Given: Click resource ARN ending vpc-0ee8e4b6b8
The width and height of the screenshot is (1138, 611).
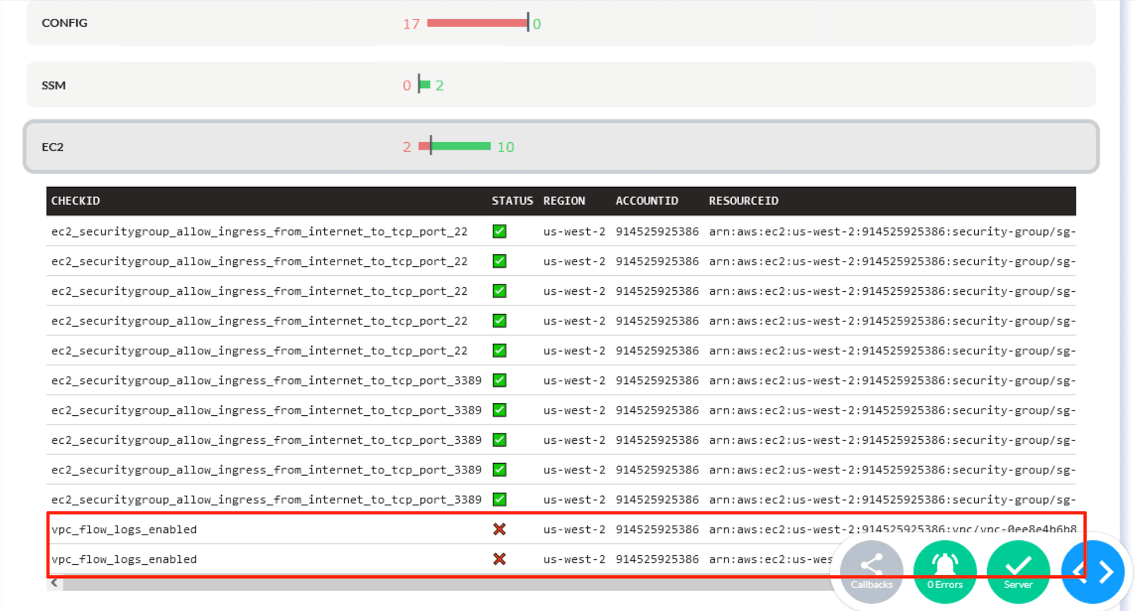Looking at the screenshot, I should (892, 529).
